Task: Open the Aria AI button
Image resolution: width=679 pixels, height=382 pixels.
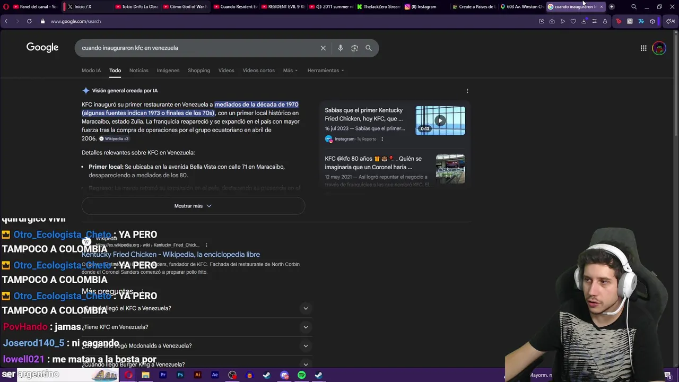Action: click(x=670, y=21)
